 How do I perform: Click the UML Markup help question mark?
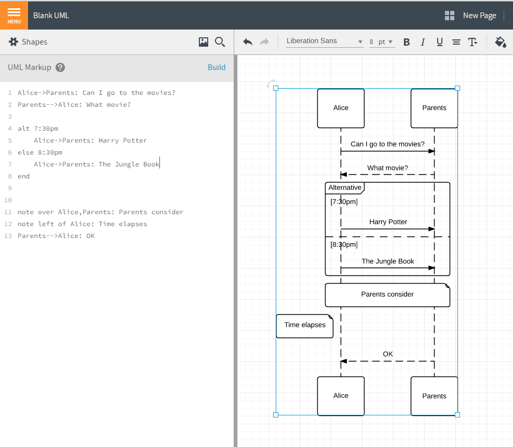point(60,67)
